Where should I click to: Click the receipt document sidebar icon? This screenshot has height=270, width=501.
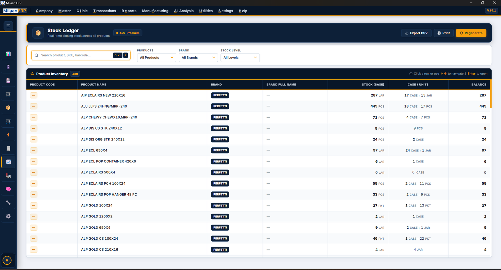[x=8, y=148]
